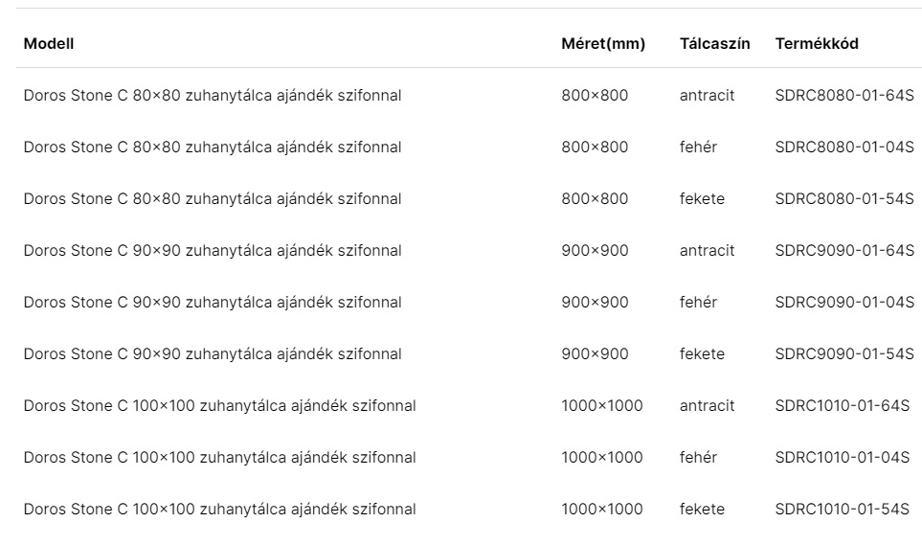The height and width of the screenshot is (545, 922).
Task: Click model name in the SDRC8080-01-64S row
Action: tap(213, 96)
